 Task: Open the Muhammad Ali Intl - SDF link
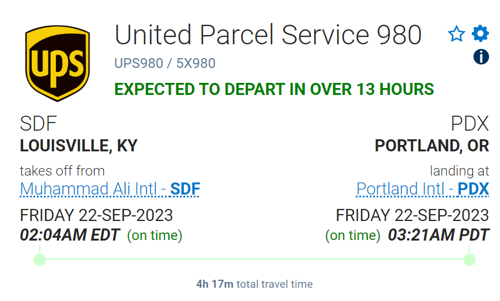(110, 189)
